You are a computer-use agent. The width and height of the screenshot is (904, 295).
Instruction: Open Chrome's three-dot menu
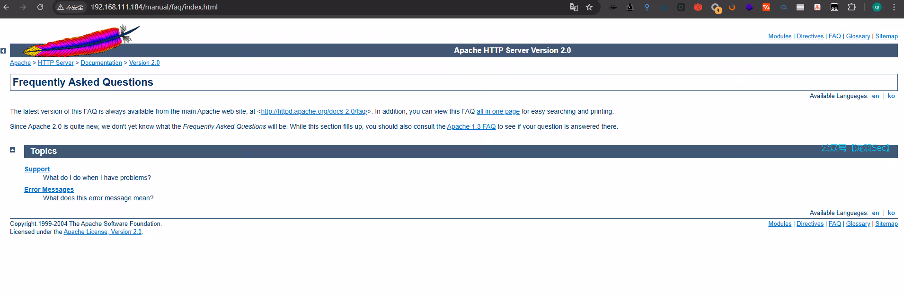coord(894,7)
